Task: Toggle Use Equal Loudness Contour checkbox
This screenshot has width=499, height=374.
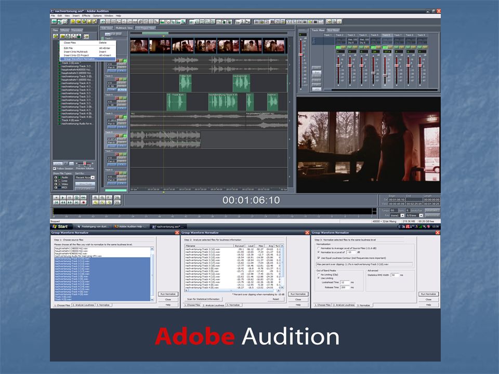Action: [x=319, y=258]
